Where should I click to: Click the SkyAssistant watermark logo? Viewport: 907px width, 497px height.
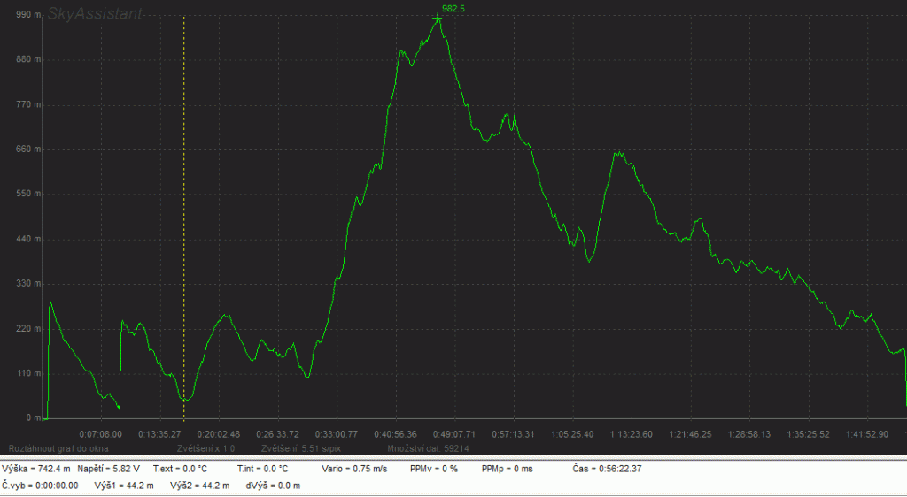(x=94, y=15)
